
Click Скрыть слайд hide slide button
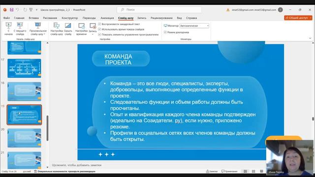tap(68, 29)
